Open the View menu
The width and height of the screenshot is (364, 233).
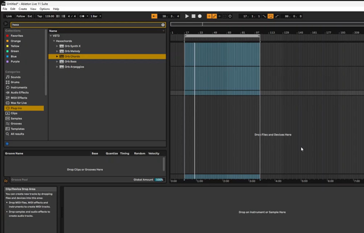point(33,9)
